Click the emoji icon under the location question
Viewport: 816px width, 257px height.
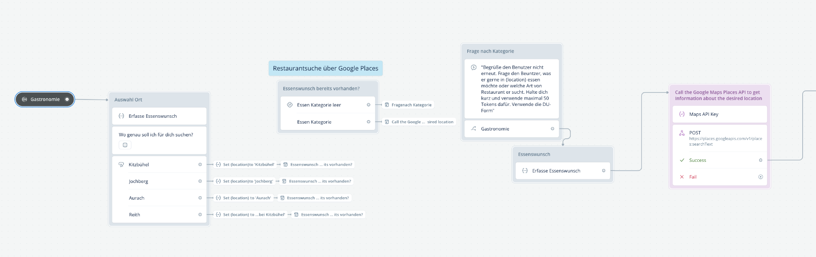pos(125,145)
